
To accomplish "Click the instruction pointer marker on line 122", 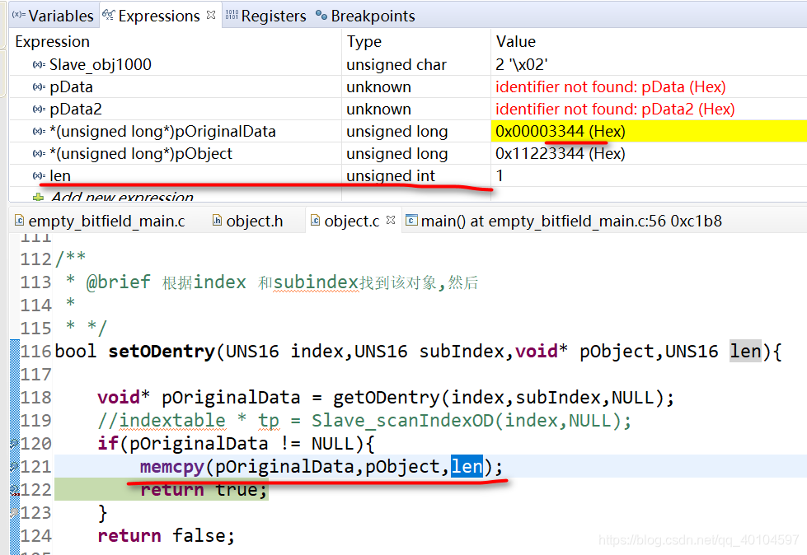I will pos(14,490).
